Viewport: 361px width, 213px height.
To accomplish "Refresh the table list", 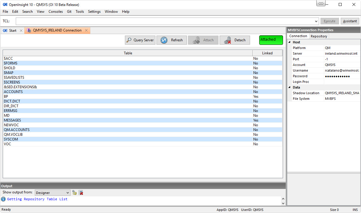I will [172, 40].
